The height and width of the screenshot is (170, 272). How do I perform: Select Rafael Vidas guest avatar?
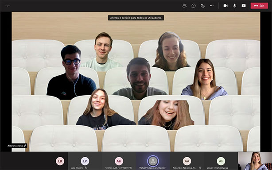[x=153, y=161]
